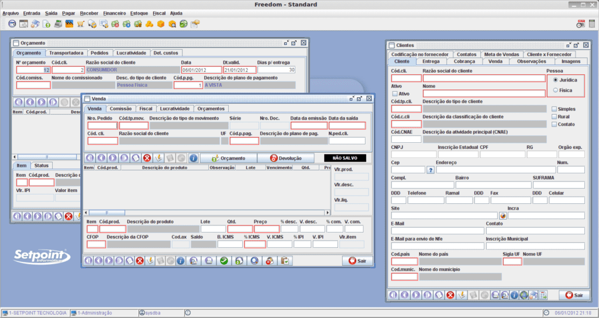Screen dimensions: 599x318
Task: Click the shopping cart icon in main toolbar
Action: pos(80,24)
